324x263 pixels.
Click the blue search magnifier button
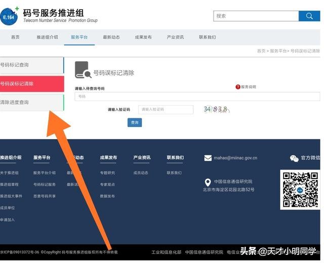click(309, 16)
